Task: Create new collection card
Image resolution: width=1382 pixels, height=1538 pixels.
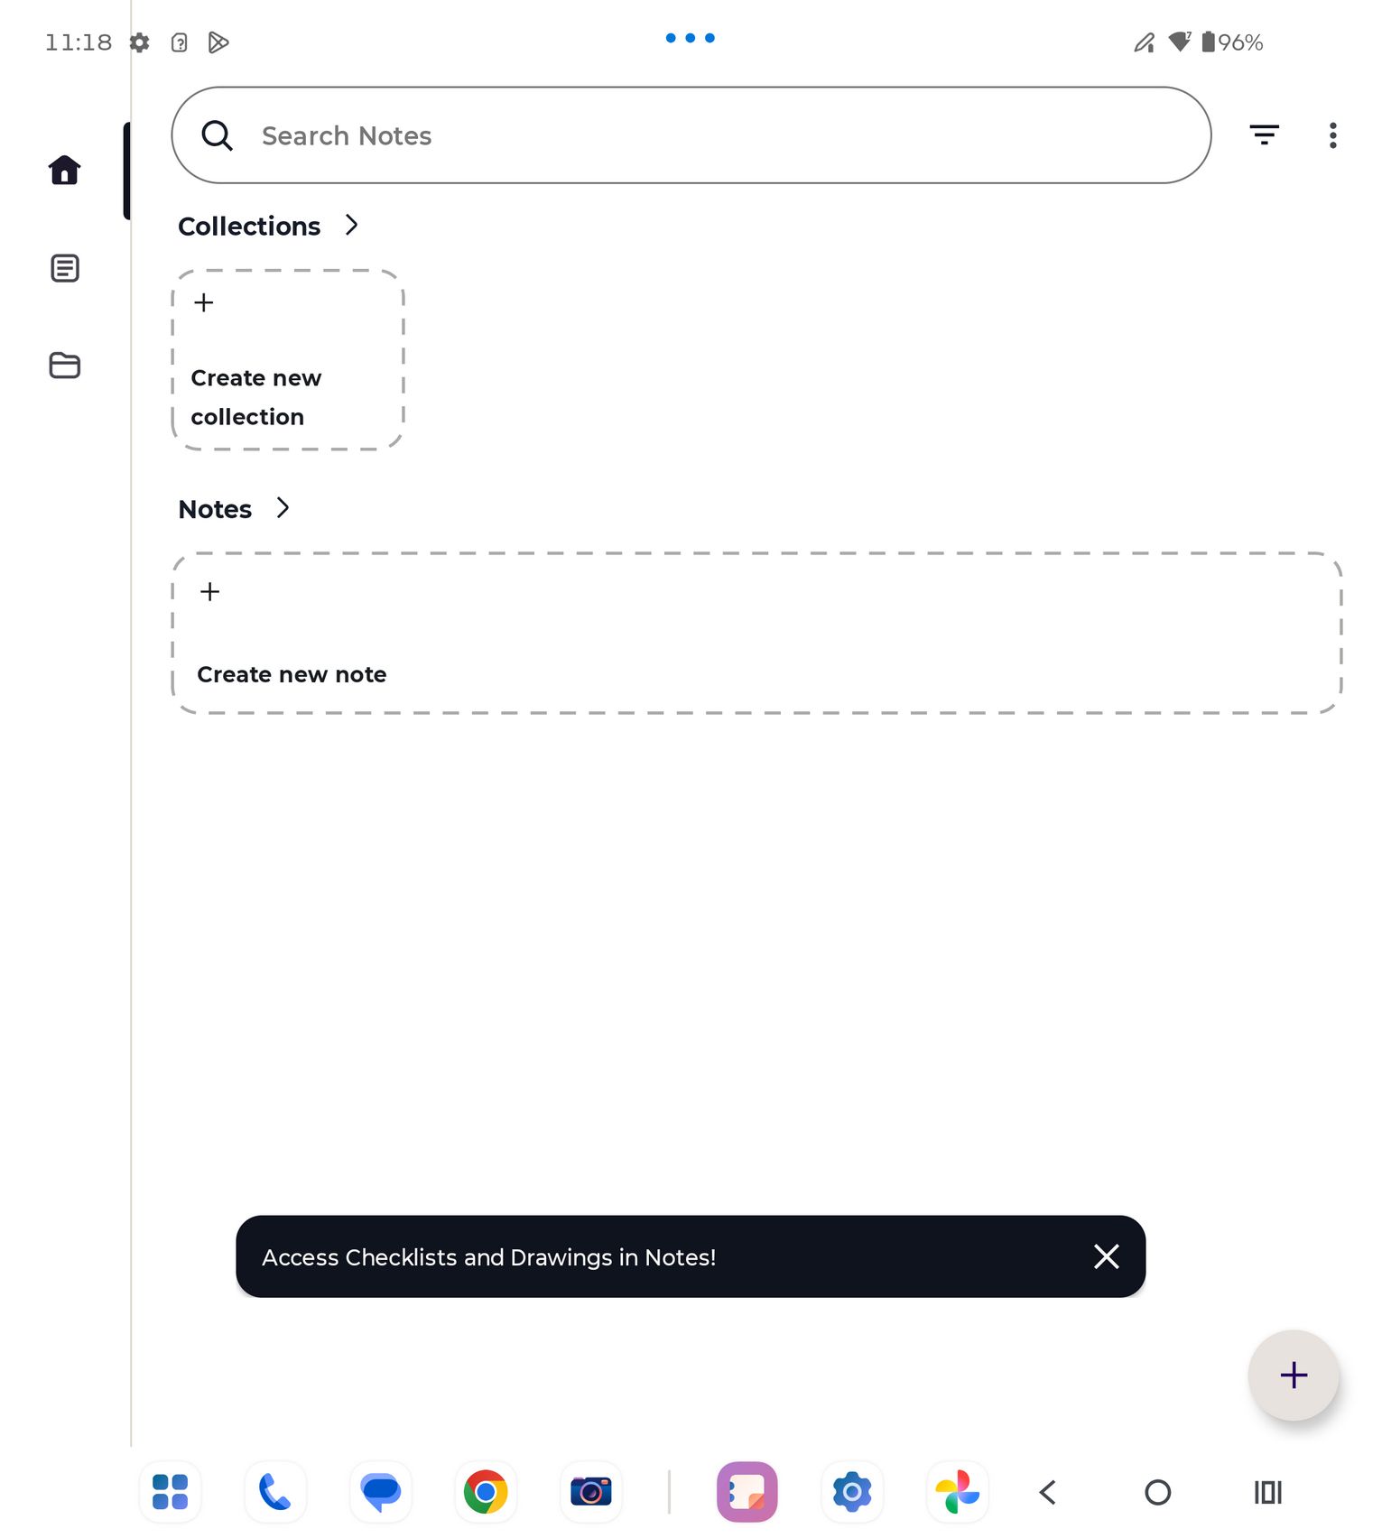Action: (287, 359)
